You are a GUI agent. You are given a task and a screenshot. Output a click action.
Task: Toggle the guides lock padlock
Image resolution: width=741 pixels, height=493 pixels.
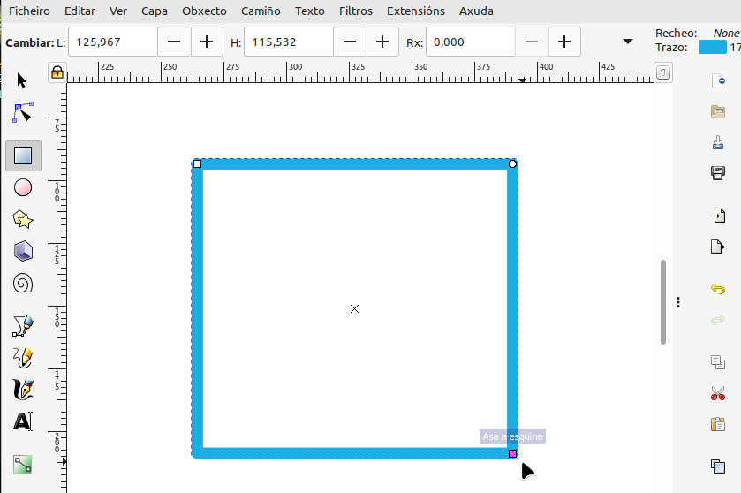(x=57, y=72)
